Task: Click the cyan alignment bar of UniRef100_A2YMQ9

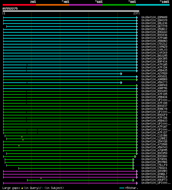Action: [62, 74]
